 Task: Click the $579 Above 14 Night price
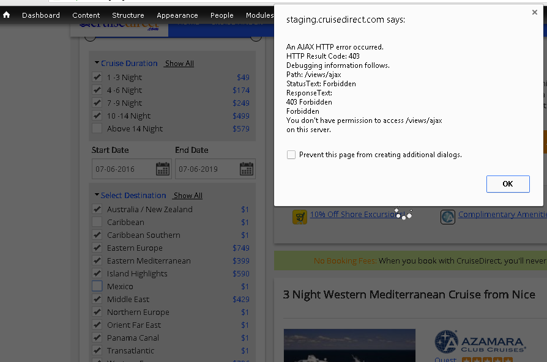241,128
